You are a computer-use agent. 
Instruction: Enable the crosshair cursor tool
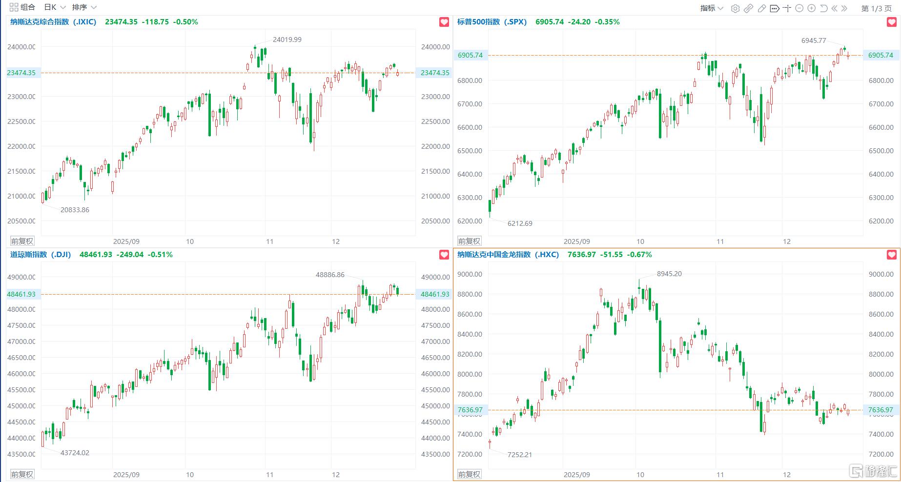787,8
